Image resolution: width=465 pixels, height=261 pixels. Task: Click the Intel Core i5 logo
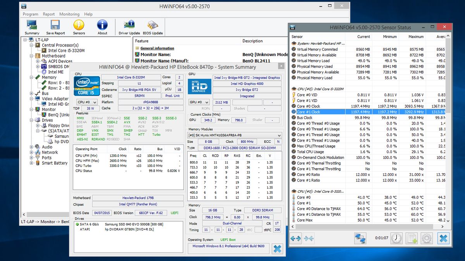tap(86, 86)
